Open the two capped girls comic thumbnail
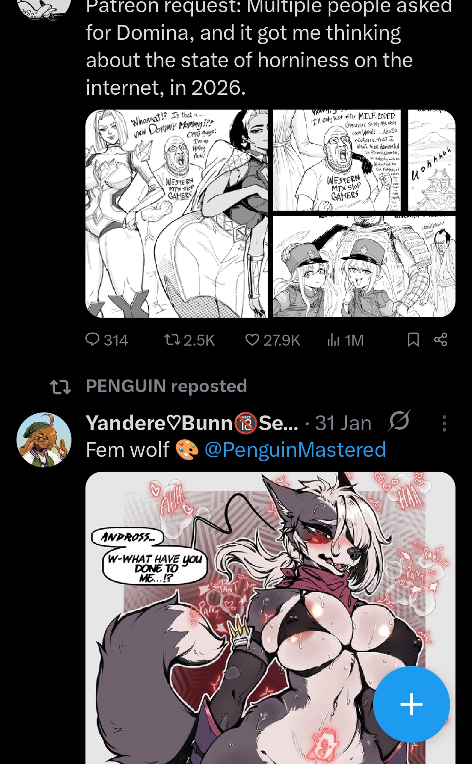 [364, 267]
